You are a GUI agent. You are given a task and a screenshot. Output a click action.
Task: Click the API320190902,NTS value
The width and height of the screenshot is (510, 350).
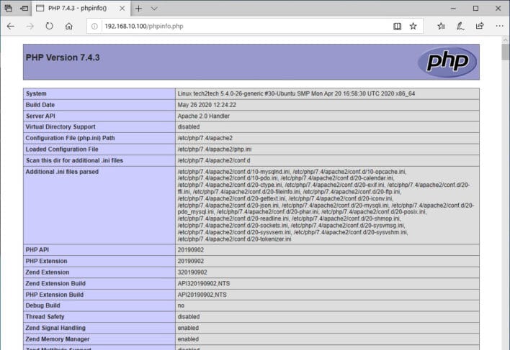pos(204,283)
